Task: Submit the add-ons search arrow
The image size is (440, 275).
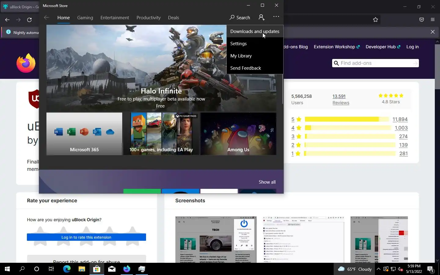Action: pos(415,63)
